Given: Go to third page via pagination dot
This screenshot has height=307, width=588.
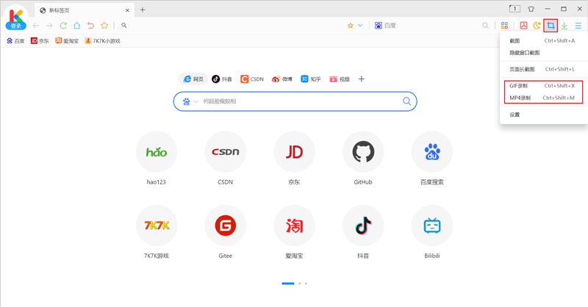Looking at the screenshot, I should tap(306, 283).
